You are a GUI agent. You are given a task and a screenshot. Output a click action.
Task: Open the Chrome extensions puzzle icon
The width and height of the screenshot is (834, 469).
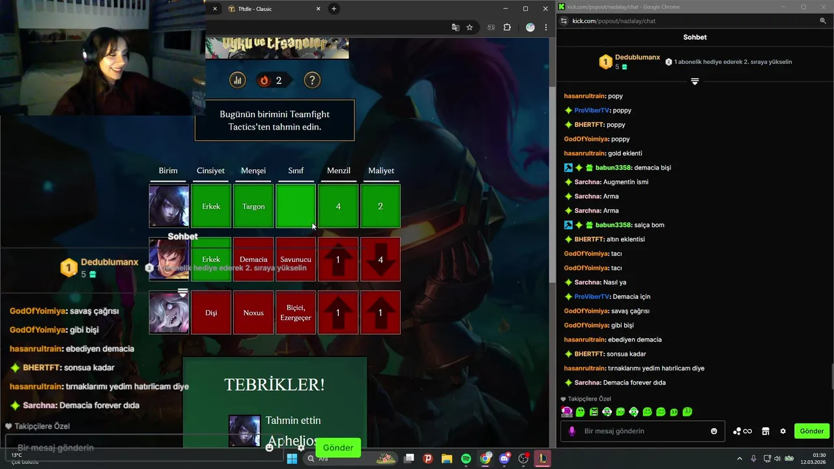coord(508,27)
